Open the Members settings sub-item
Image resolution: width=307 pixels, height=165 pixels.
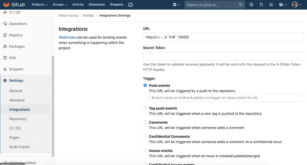point(17,100)
